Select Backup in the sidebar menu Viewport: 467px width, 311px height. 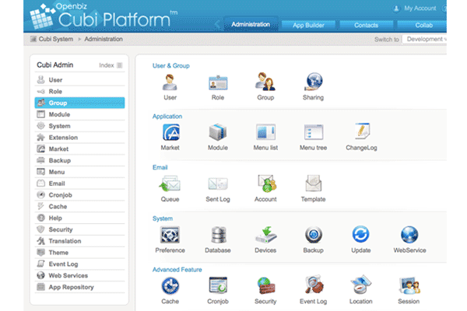79,161
